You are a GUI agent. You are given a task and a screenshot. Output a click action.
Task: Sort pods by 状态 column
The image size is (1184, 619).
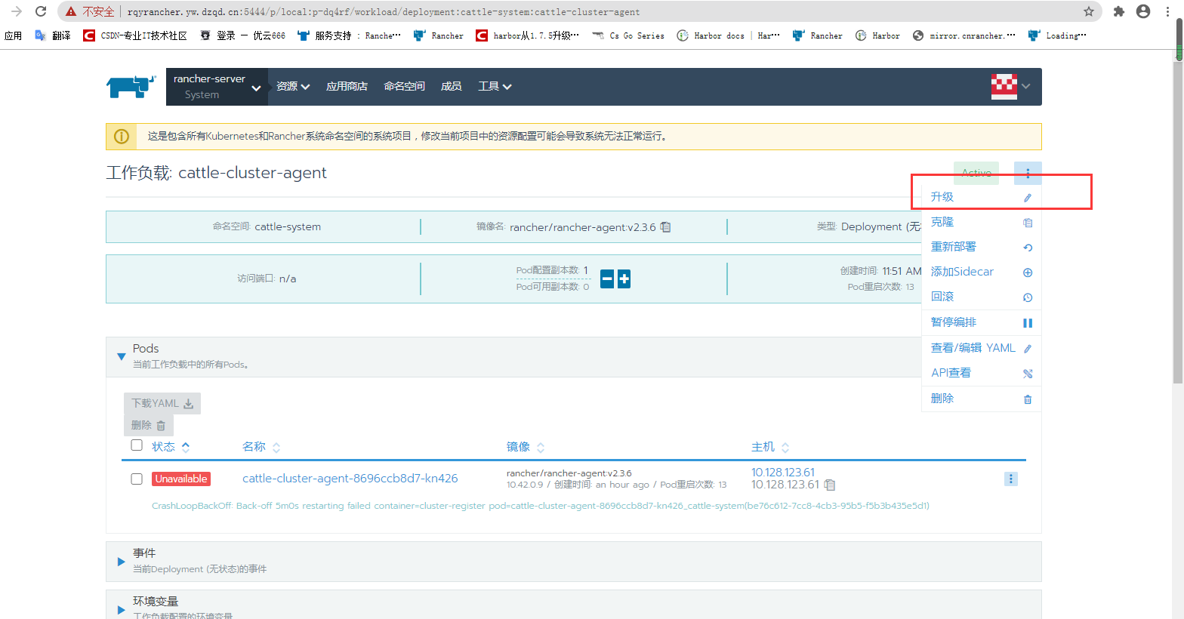(171, 447)
